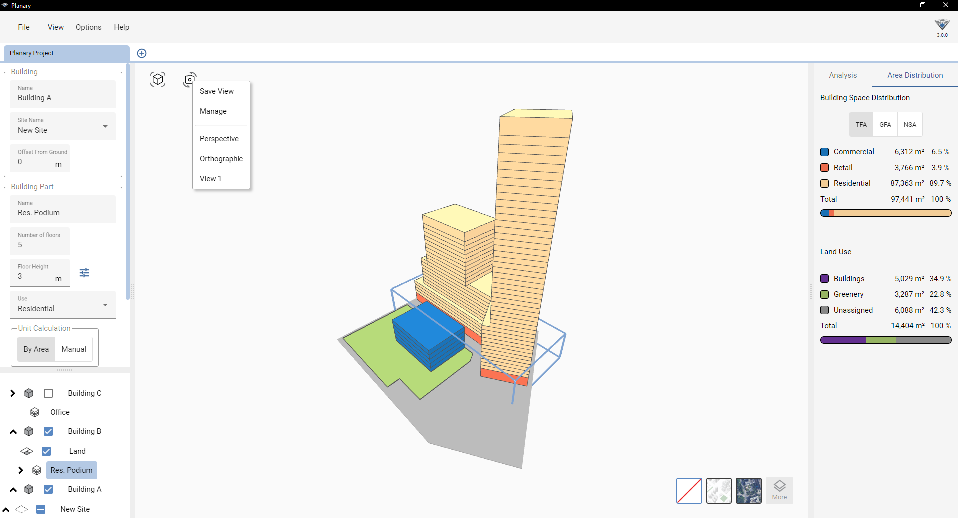Select By Area unit calculation

click(36, 349)
